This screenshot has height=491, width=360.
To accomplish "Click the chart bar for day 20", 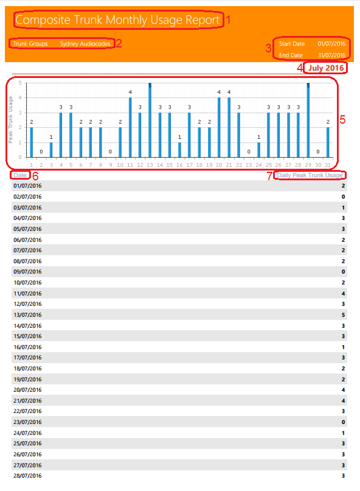I will 219,127.
